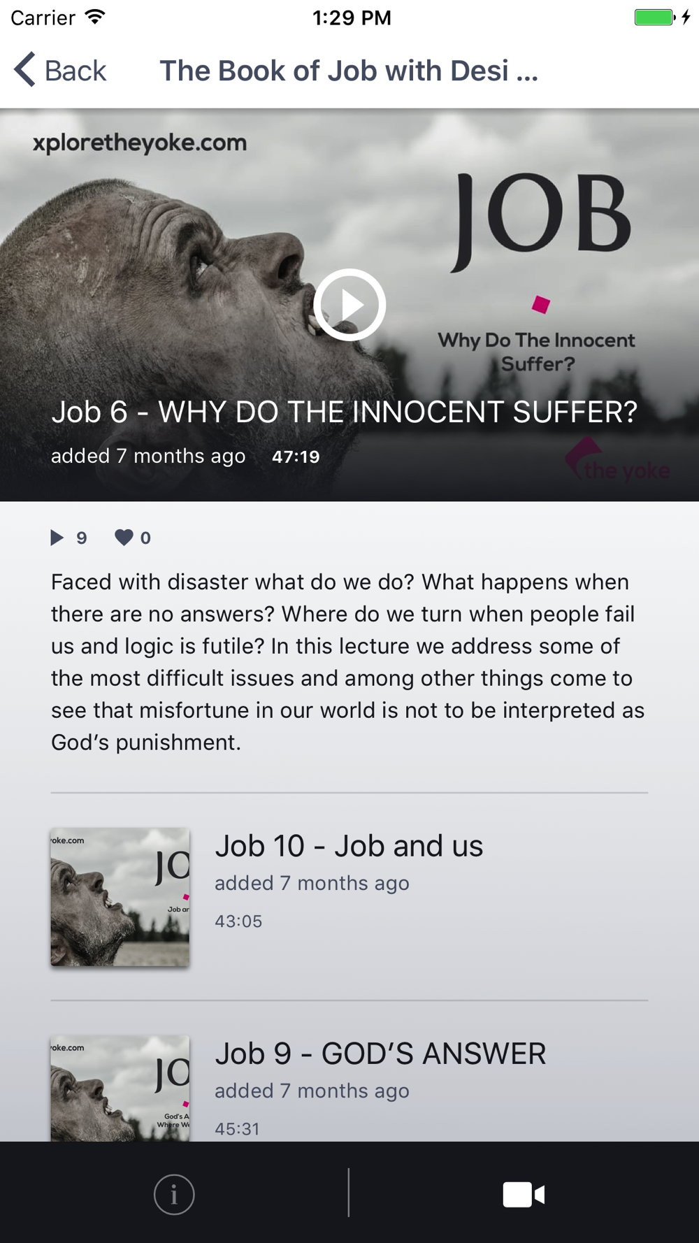Select the video camera tab icon
The height and width of the screenshot is (1243, 699).
coord(524,1194)
